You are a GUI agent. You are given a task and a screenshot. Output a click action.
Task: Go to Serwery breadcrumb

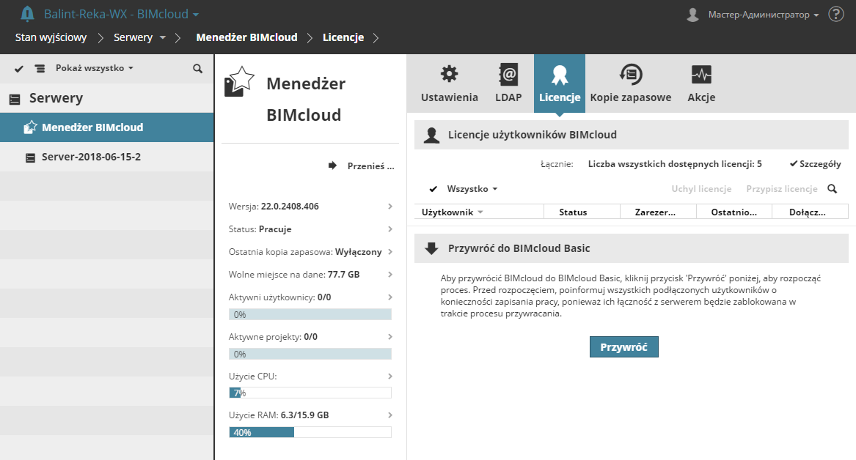point(133,37)
